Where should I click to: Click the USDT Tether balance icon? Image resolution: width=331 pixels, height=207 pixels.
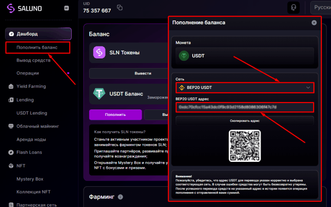coord(99,94)
